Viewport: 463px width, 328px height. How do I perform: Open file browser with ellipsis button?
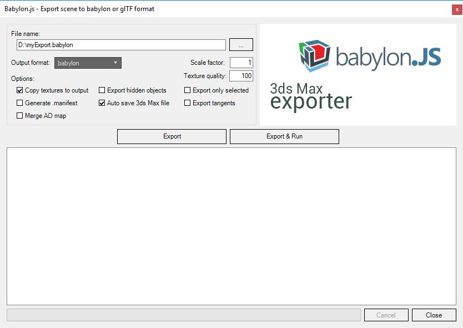coord(241,45)
